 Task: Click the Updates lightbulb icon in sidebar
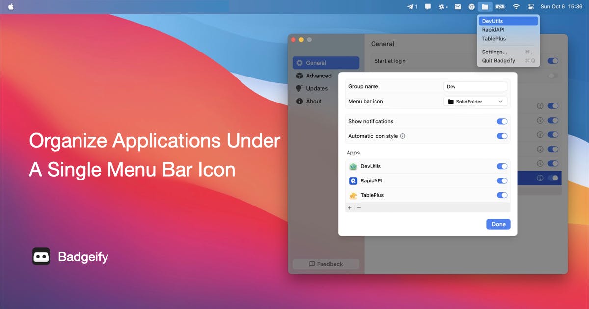[299, 88]
